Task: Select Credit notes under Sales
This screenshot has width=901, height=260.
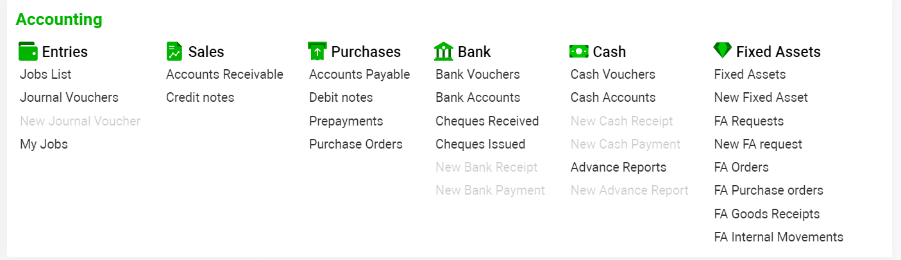Action: (x=200, y=97)
